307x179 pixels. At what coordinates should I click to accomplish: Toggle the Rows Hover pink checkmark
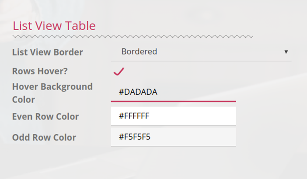119,71
